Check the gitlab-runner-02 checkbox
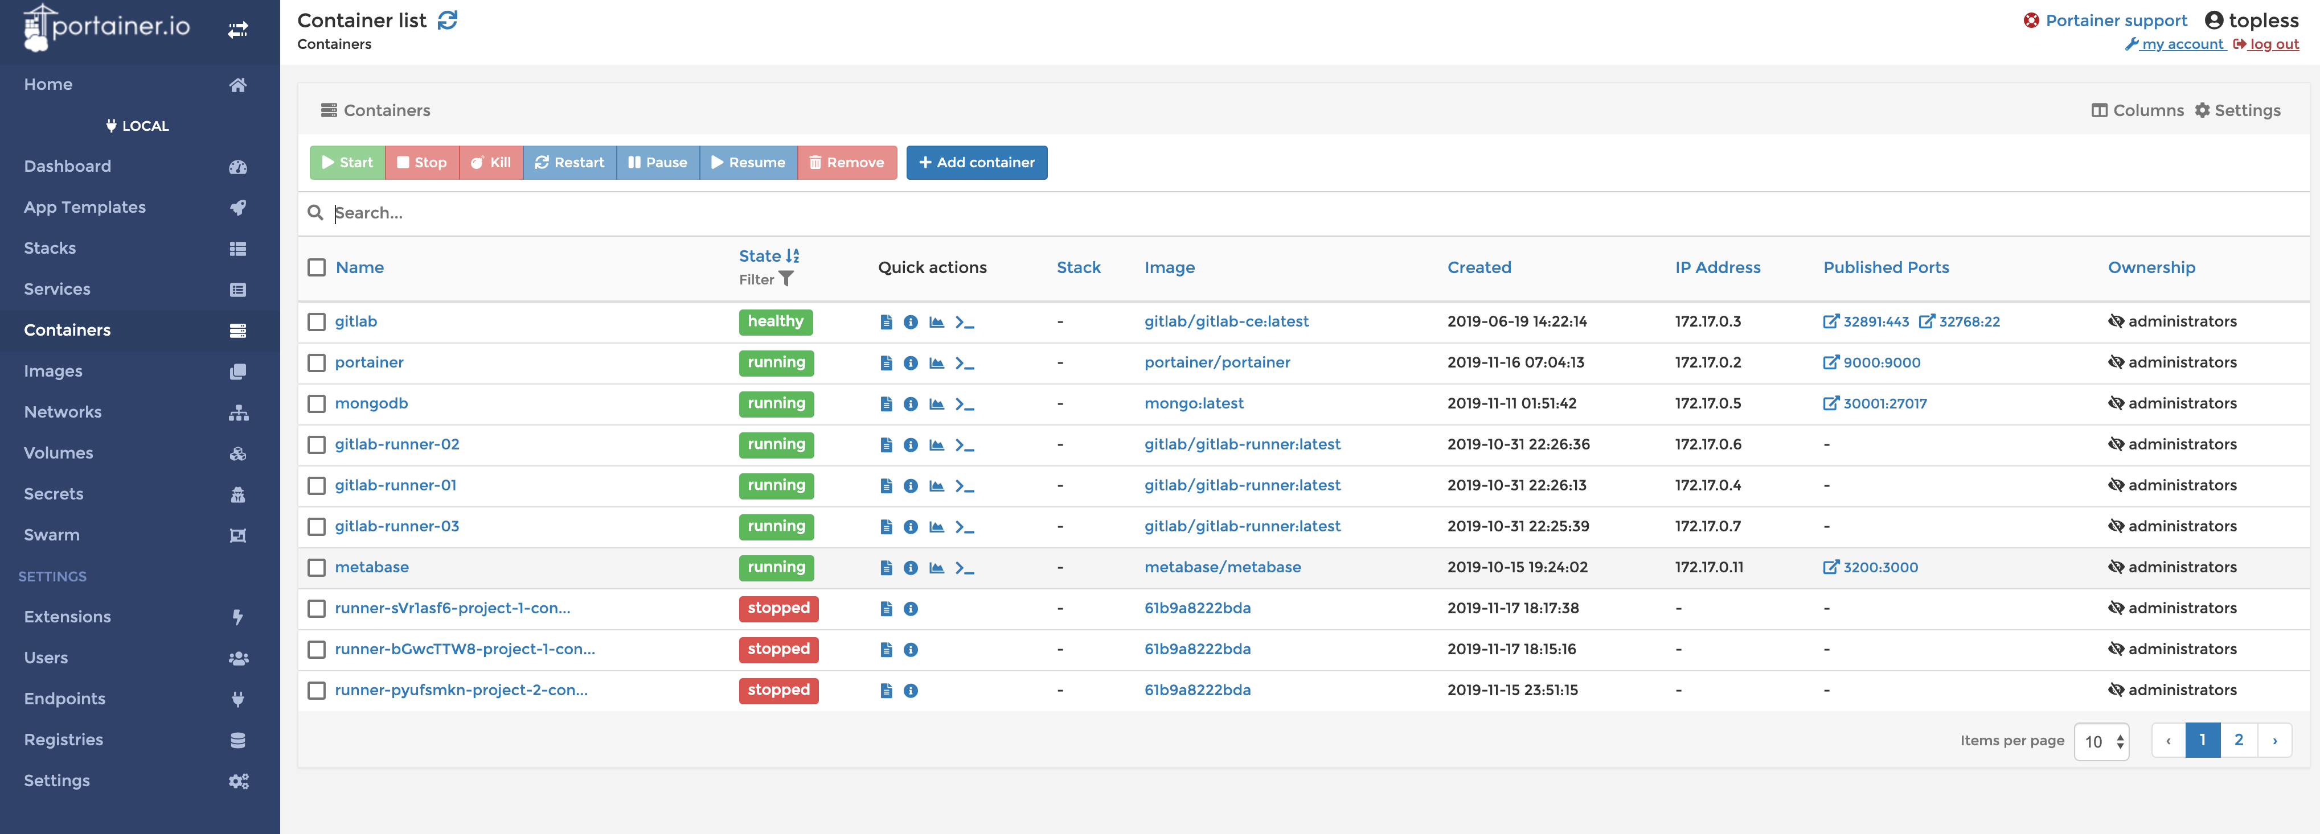The width and height of the screenshot is (2320, 834). coord(316,444)
